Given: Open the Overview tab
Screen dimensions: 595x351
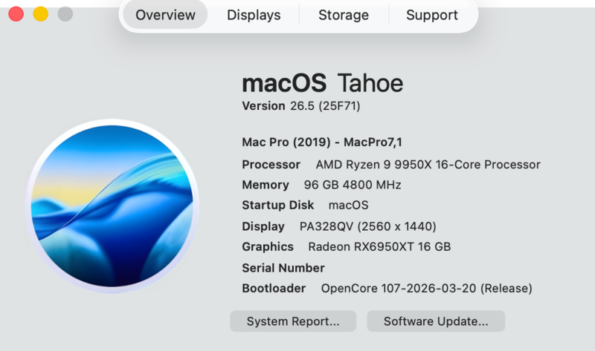Looking at the screenshot, I should (165, 15).
